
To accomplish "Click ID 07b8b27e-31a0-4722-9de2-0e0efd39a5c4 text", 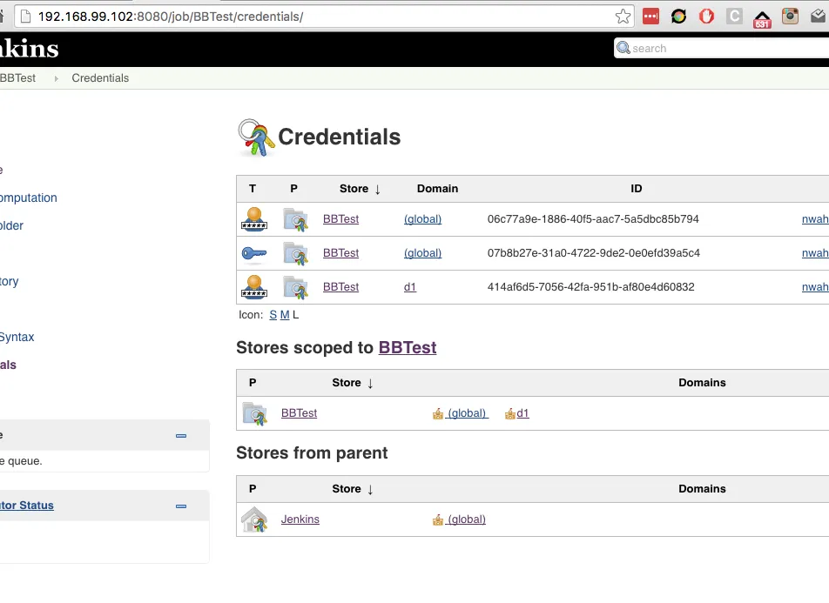I will point(594,252).
